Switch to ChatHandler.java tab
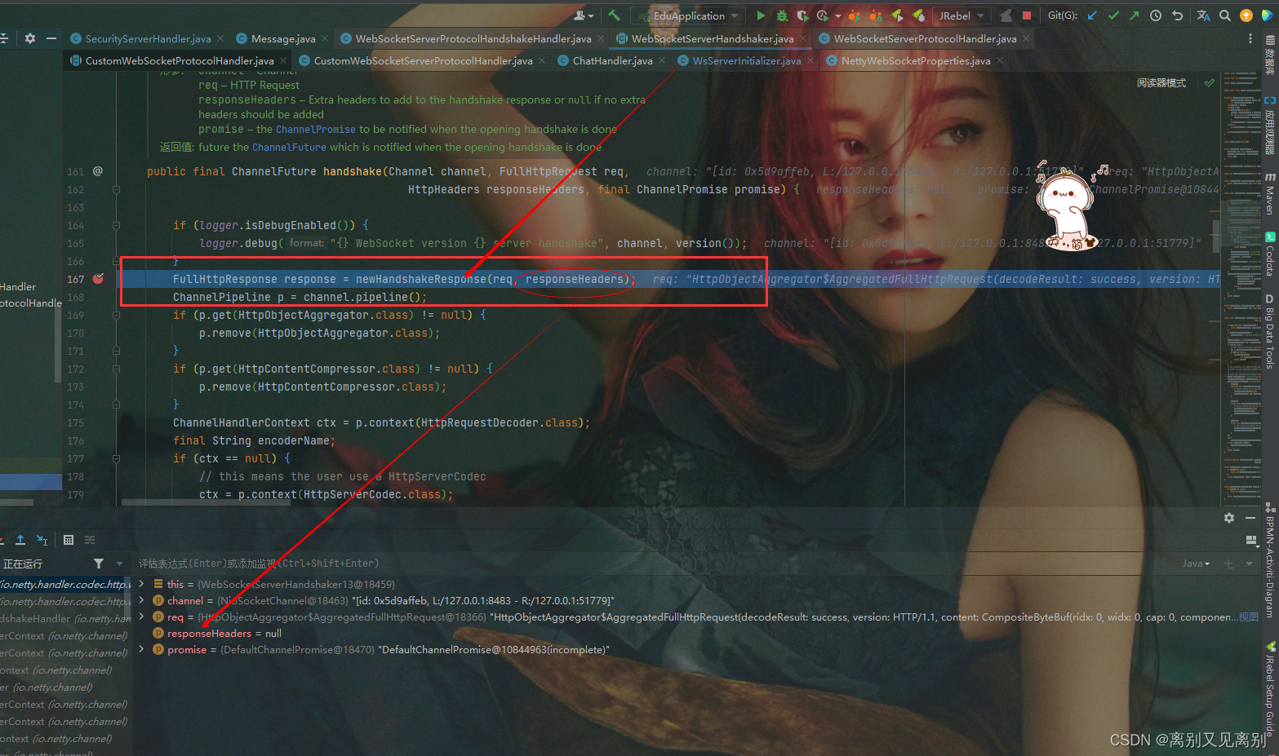 (612, 60)
